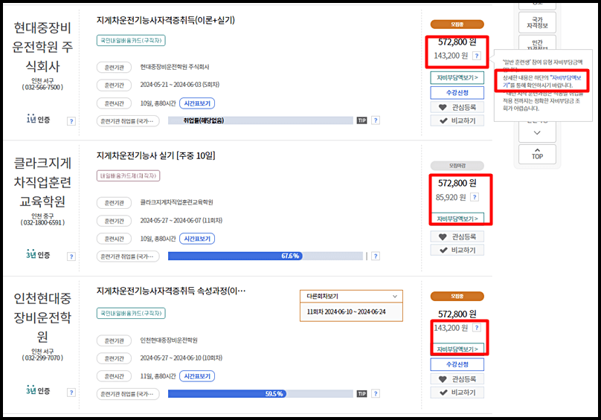Click 자비부담액보기 under 572,800 원 for 현대중장비 course
The image size is (601, 420).
click(x=457, y=78)
